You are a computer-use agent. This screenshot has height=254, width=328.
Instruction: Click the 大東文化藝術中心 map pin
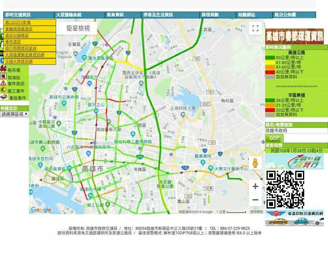[211, 168]
